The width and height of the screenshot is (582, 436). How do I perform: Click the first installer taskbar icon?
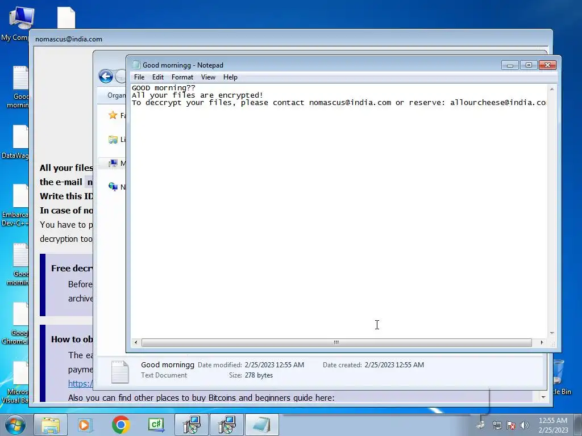pyautogui.click(x=192, y=425)
